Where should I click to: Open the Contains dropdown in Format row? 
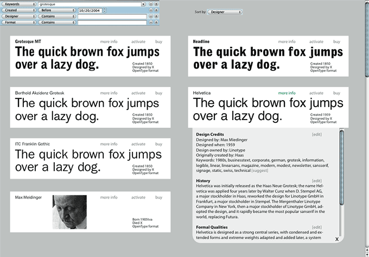(57, 22)
